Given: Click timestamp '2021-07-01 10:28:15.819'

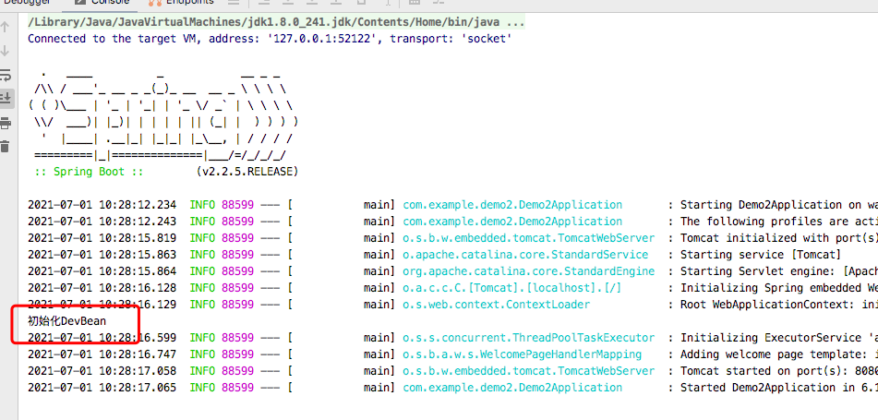Looking at the screenshot, I should pyautogui.click(x=102, y=238).
